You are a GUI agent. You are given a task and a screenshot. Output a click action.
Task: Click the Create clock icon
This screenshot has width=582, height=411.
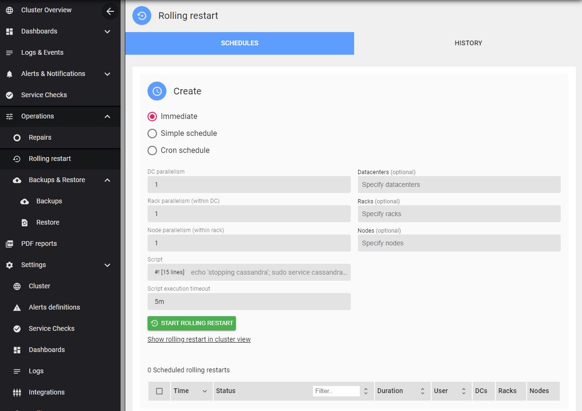coord(156,91)
